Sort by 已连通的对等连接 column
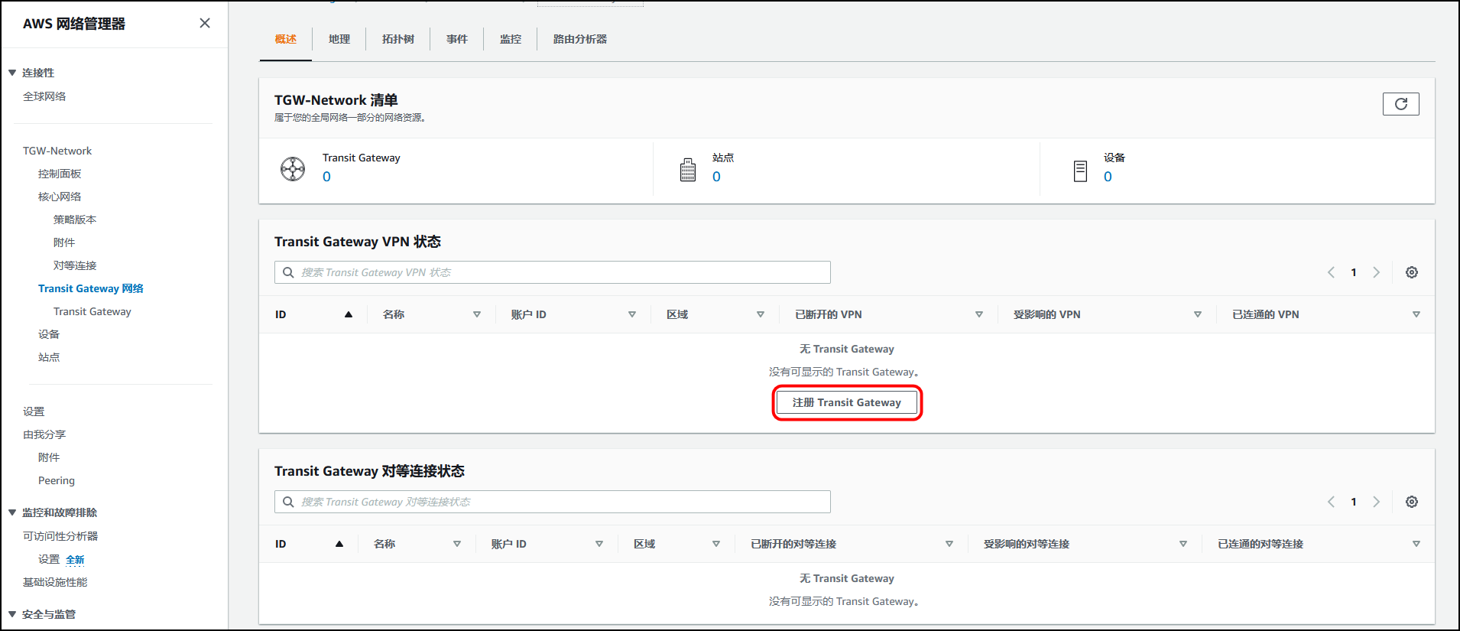1460x631 pixels. (x=1416, y=544)
